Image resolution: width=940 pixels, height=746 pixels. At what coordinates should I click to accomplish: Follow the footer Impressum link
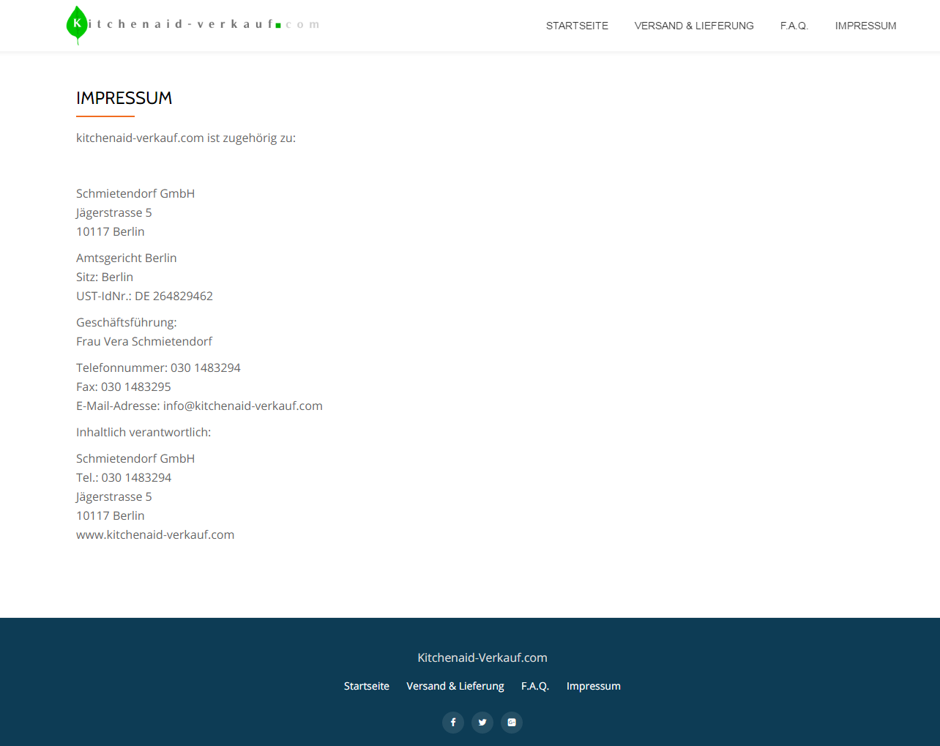pos(594,686)
